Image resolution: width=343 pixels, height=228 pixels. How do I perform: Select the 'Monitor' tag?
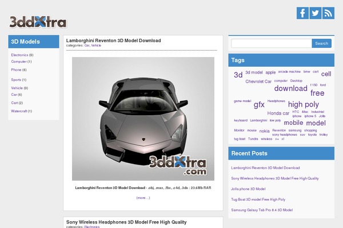pyautogui.click(x=239, y=131)
